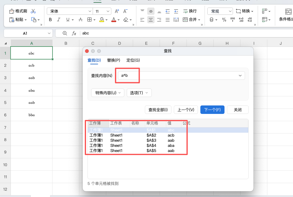The image size is (293, 197).
Task: Switch to the 替换 Replace tab
Action: point(114,60)
